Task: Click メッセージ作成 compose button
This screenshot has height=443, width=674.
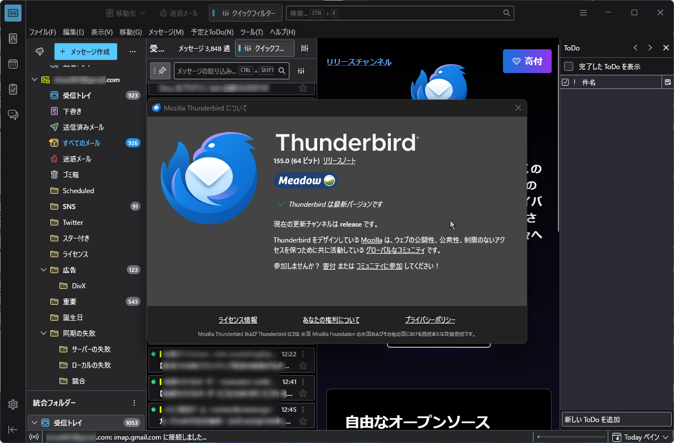Action: click(x=86, y=52)
